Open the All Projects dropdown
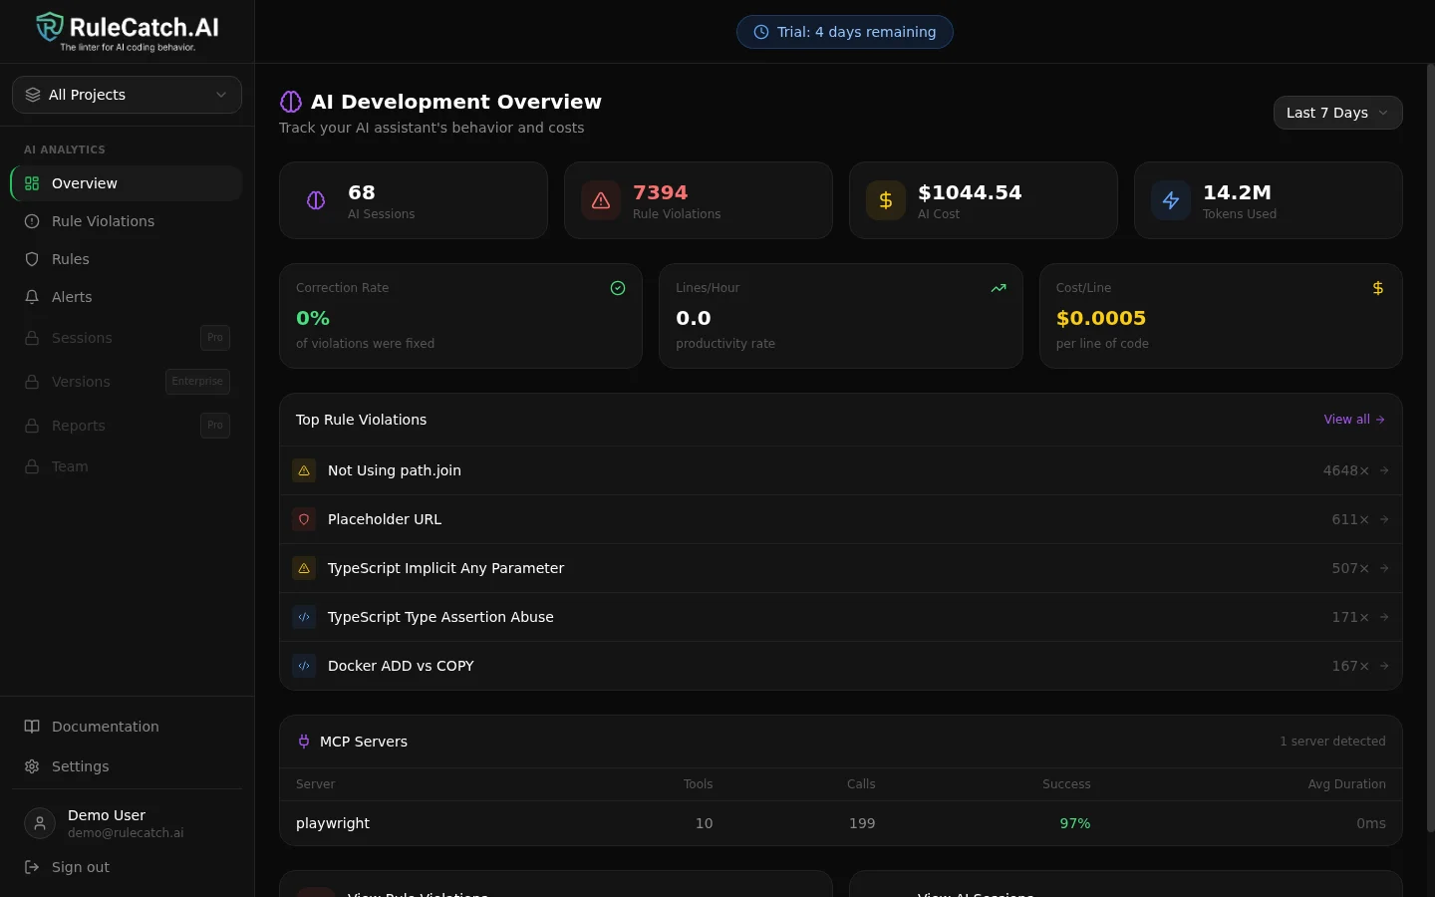The width and height of the screenshot is (1435, 897). (127, 95)
